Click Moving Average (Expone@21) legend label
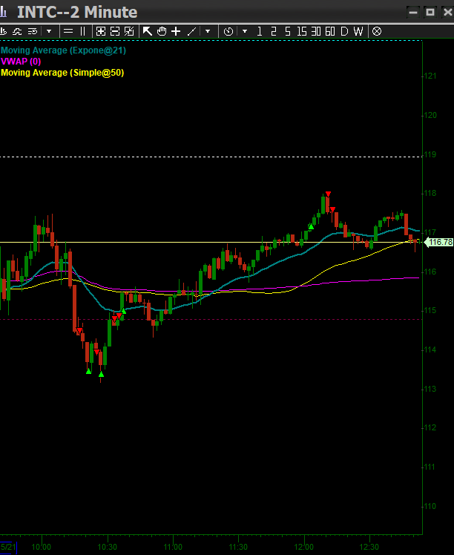The width and height of the screenshot is (454, 555). [63, 50]
